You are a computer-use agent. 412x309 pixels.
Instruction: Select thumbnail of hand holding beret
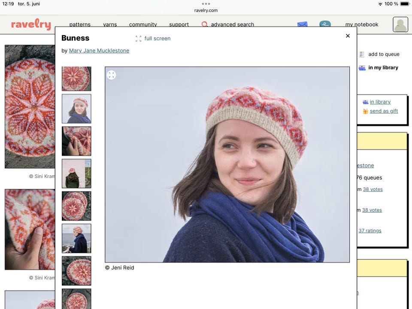click(x=76, y=141)
